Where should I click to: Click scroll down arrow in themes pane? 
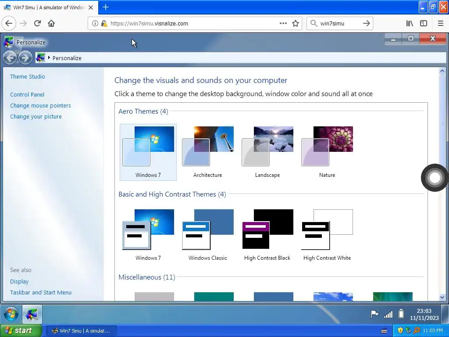(442, 297)
